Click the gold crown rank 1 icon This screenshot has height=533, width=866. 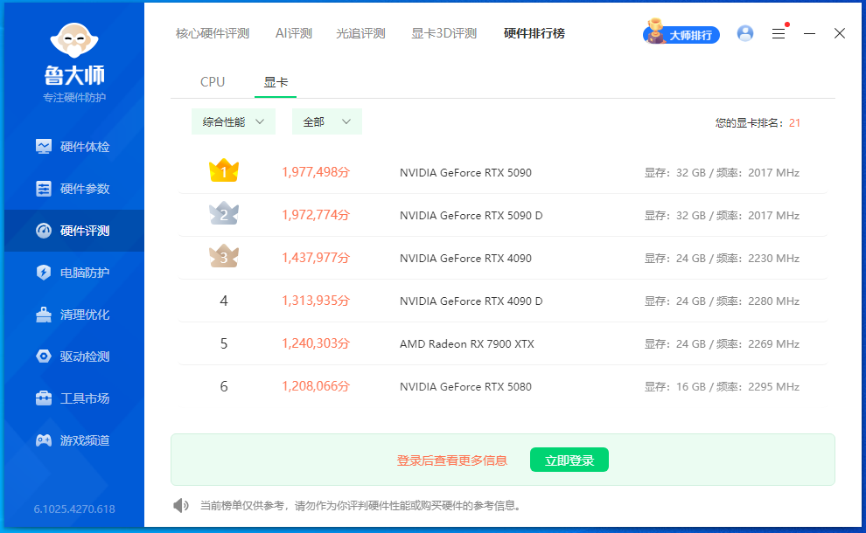(x=224, y=170)
